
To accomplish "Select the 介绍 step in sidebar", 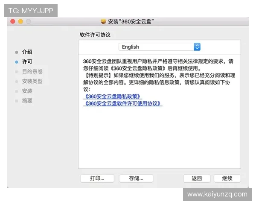I will (x=27, y=52).
